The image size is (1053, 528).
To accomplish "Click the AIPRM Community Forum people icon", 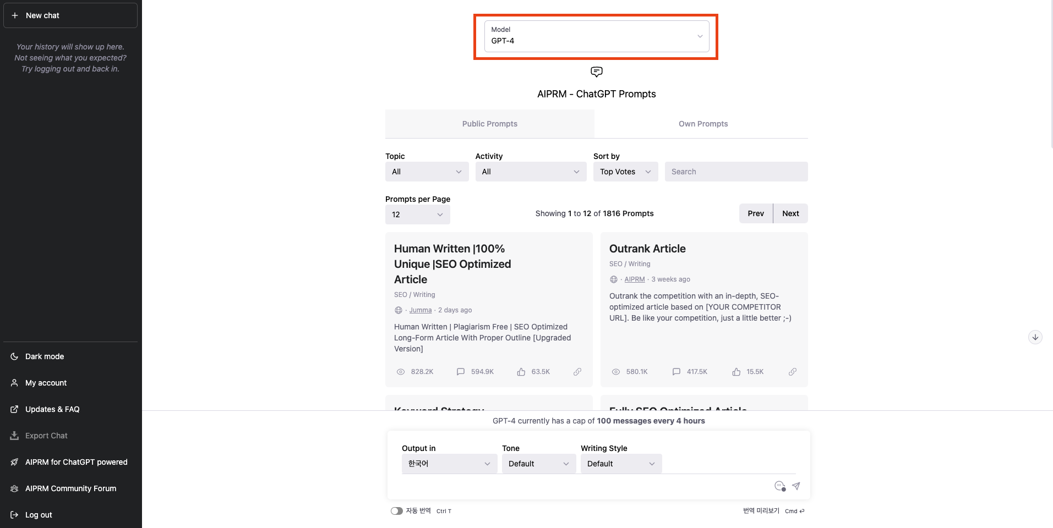I will point(14,488).
